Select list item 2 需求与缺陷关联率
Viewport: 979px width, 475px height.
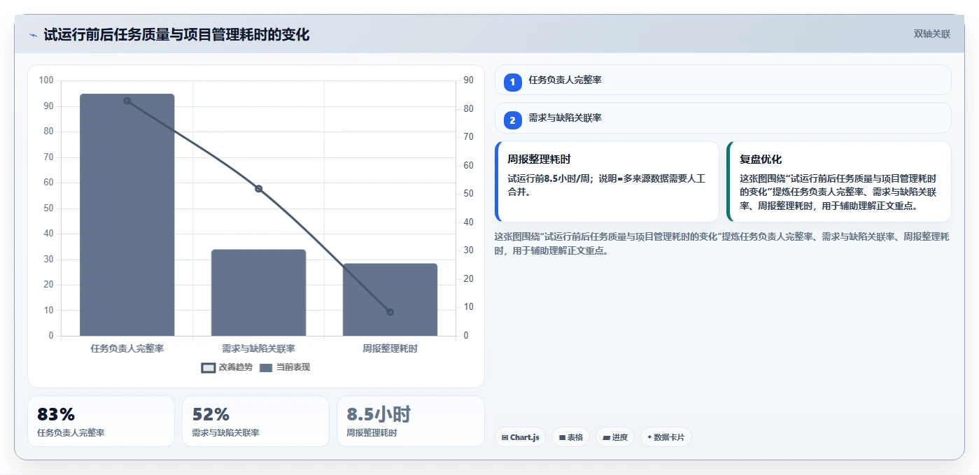pyautogui.click(x=723, y=118)
